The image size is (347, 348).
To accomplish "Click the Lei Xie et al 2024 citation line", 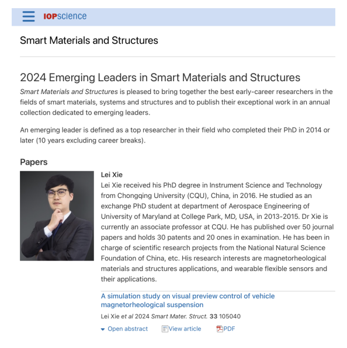I will coord(171,316).
